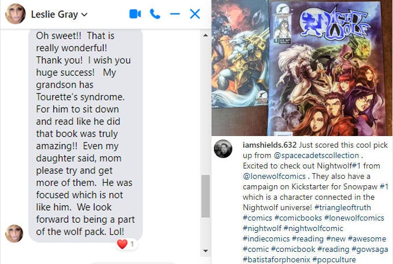Close the Leslie Gray chat

coord(195,14)
